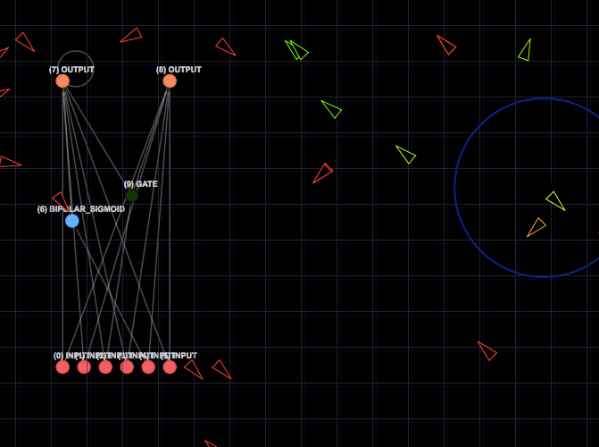The height and width of the screenshot is (447, 599).
Task: Click the (8) OUTPUT label text
Action: 179,70
